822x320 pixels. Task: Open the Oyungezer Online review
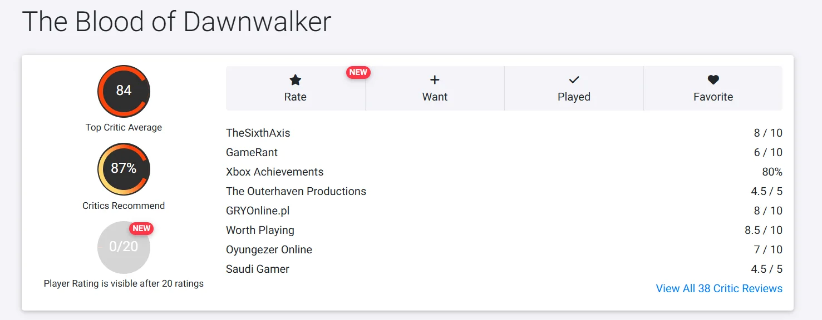coord(269,249)
